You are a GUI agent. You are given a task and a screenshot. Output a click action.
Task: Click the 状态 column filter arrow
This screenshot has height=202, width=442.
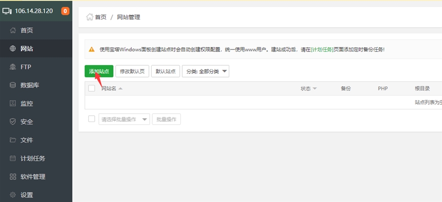click(x=314, y=89)
